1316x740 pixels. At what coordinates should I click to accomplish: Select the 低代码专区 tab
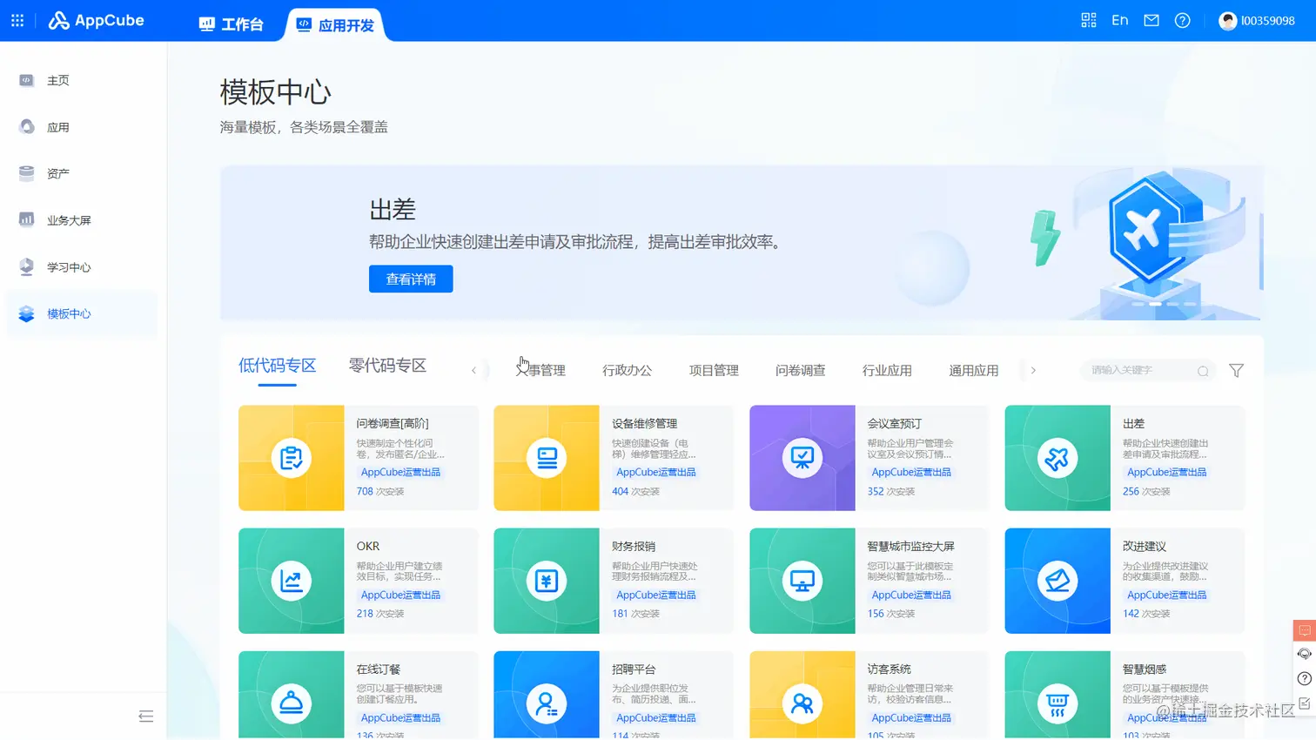click(278, 366)
